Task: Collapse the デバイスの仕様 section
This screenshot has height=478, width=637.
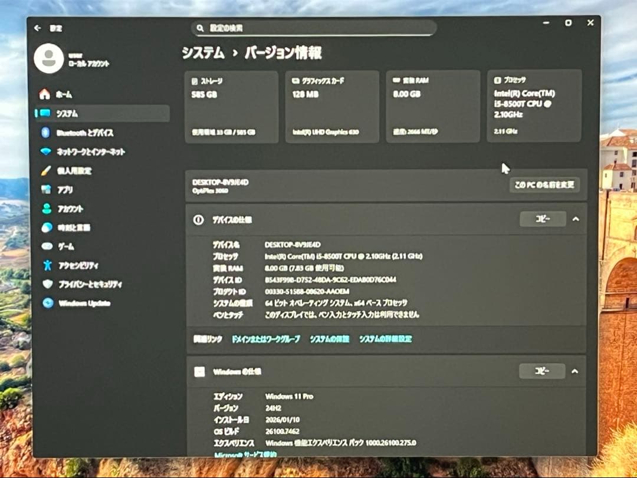Action: tap(574, 219)
